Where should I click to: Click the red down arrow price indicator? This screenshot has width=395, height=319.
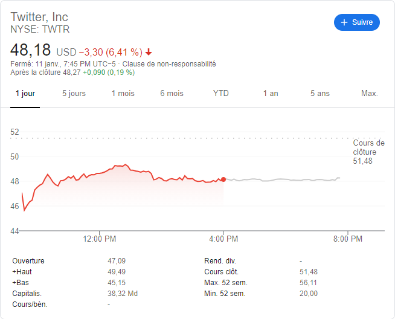(149, 52)
